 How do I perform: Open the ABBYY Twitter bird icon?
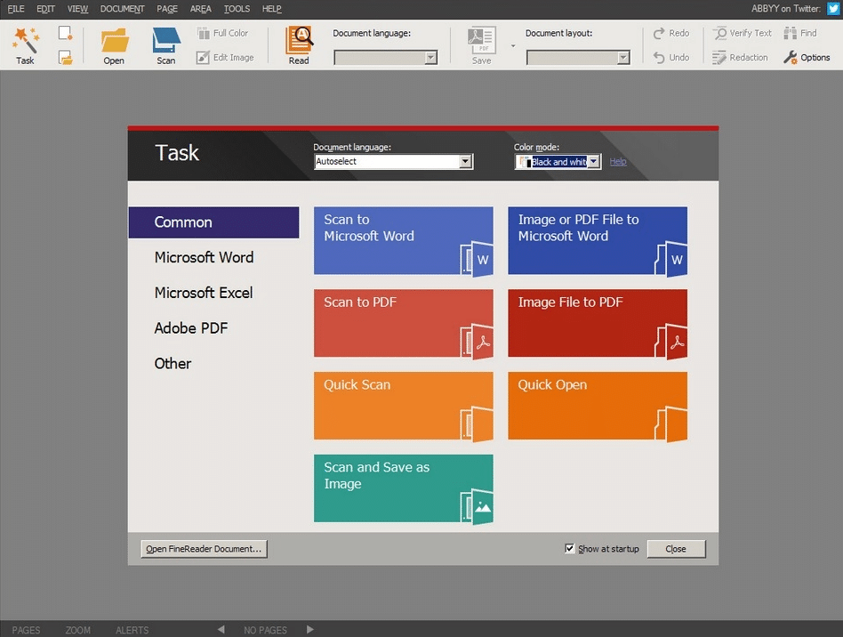click(x=833, y=9)
